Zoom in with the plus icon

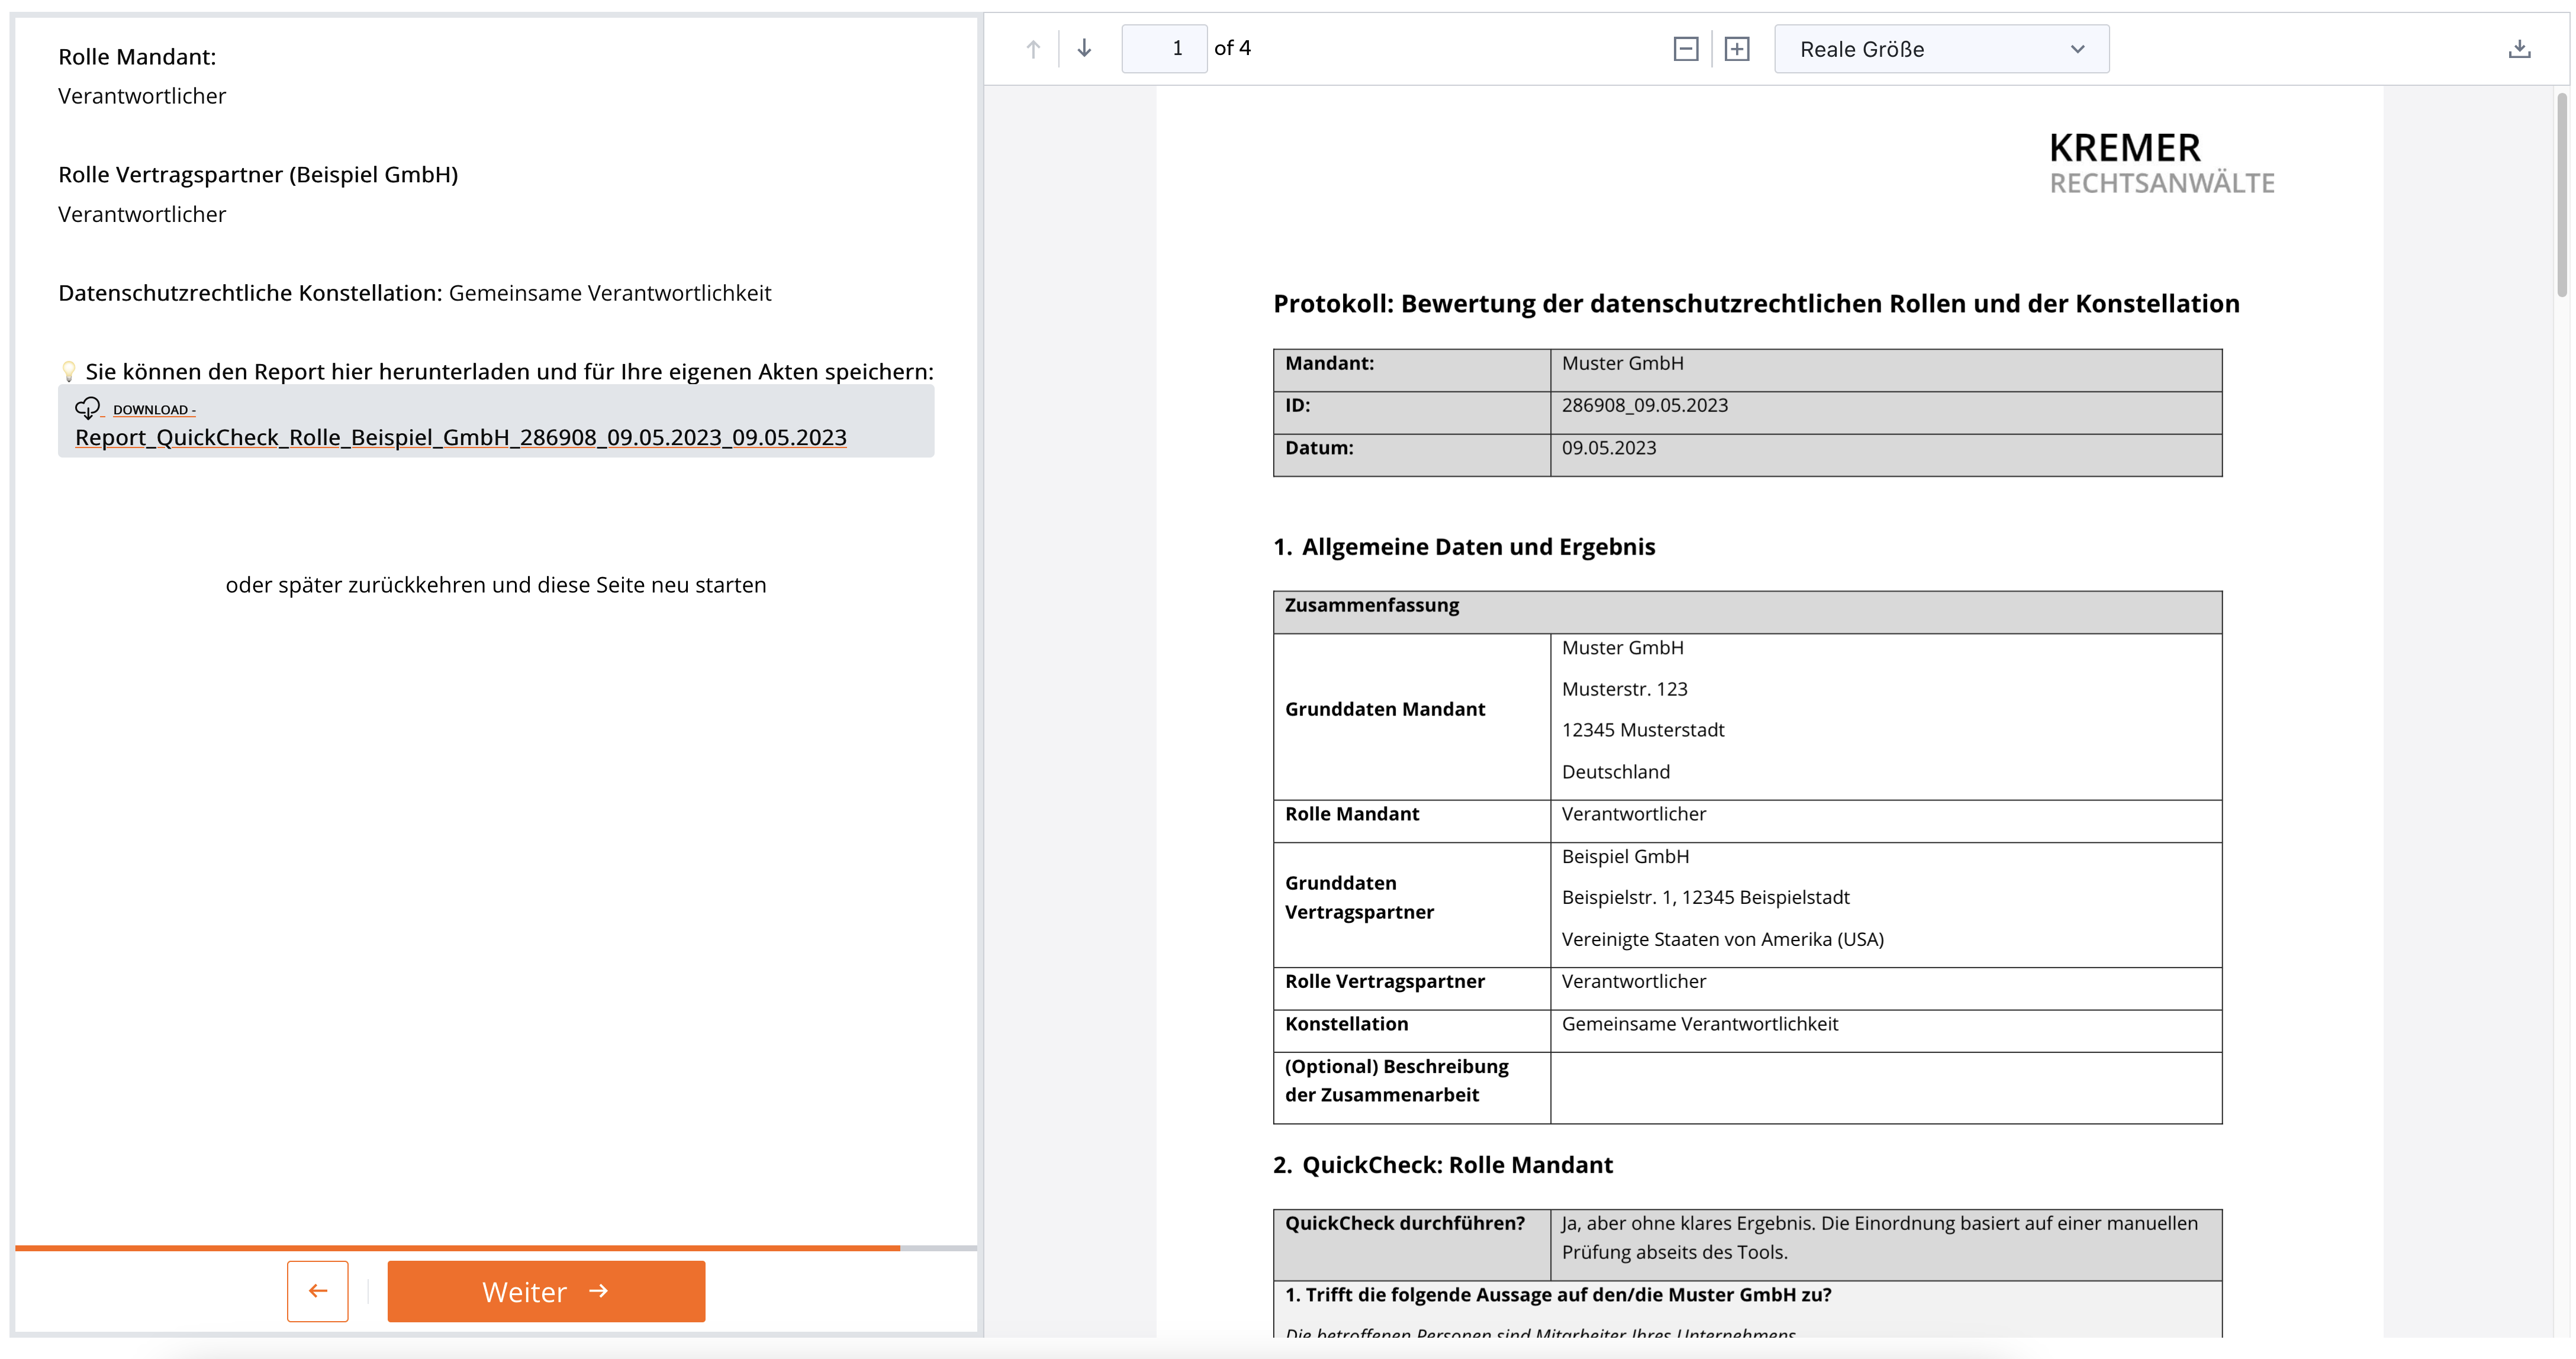click(x=1737, y=49)
